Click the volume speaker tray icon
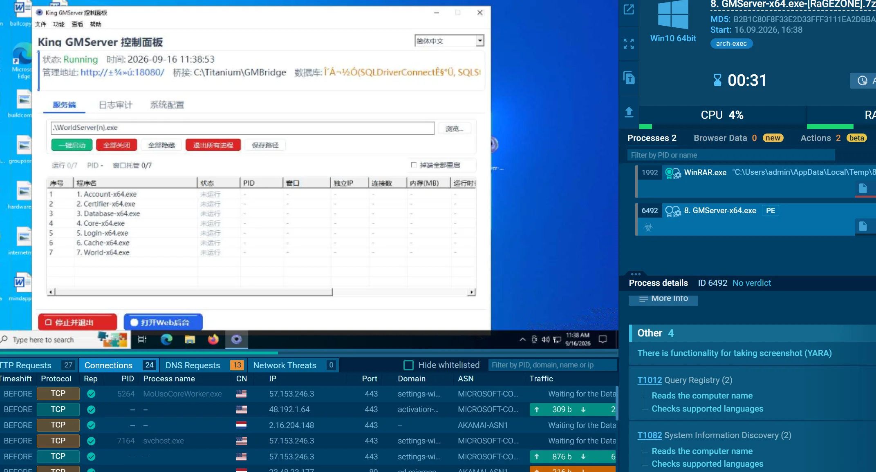The height and width of the screenshot is (472, 876). [x=545, y=340]
